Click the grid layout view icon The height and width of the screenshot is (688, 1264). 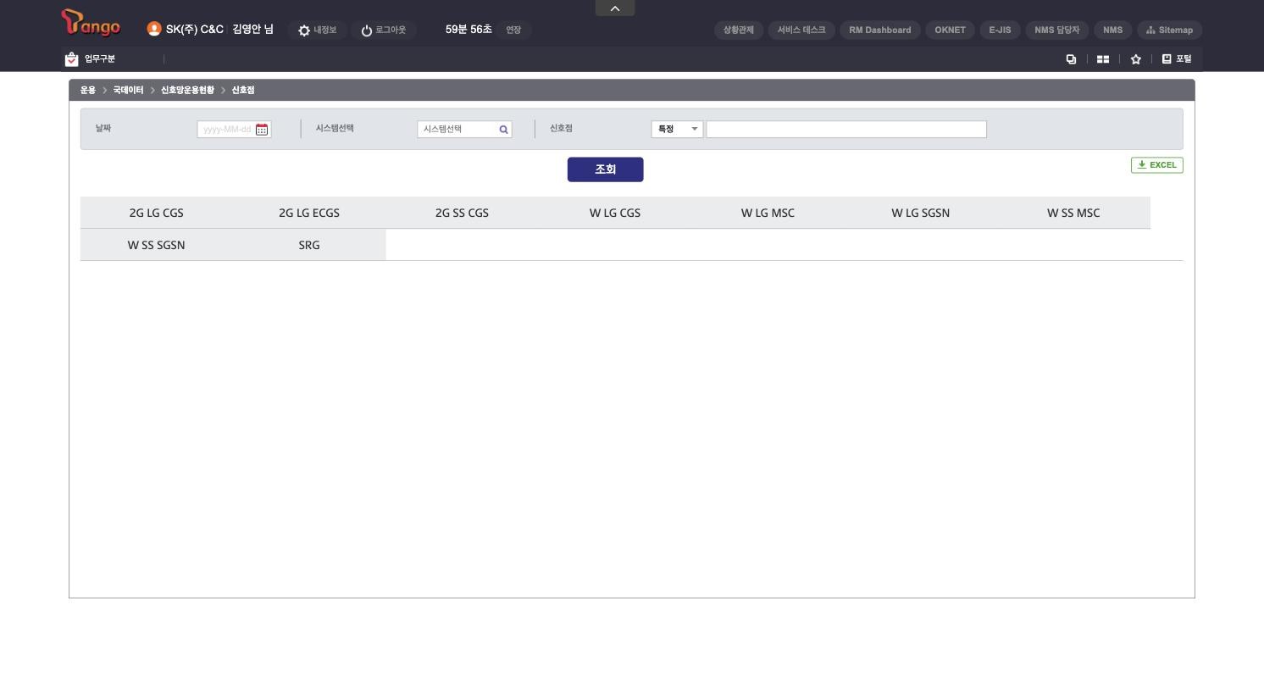(x=1103, y=59)
